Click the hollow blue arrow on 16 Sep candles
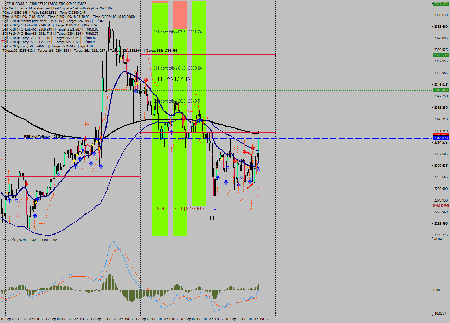 (16, 201)
